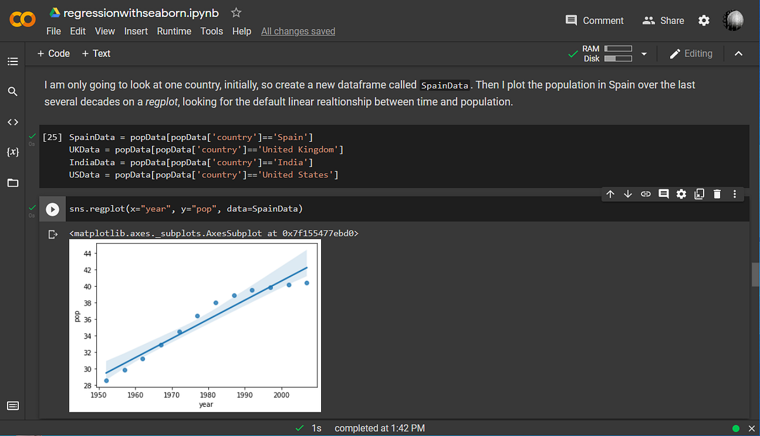Add a new code cell with + Code
The image size is (760, 436).
[x=53, y=53]
